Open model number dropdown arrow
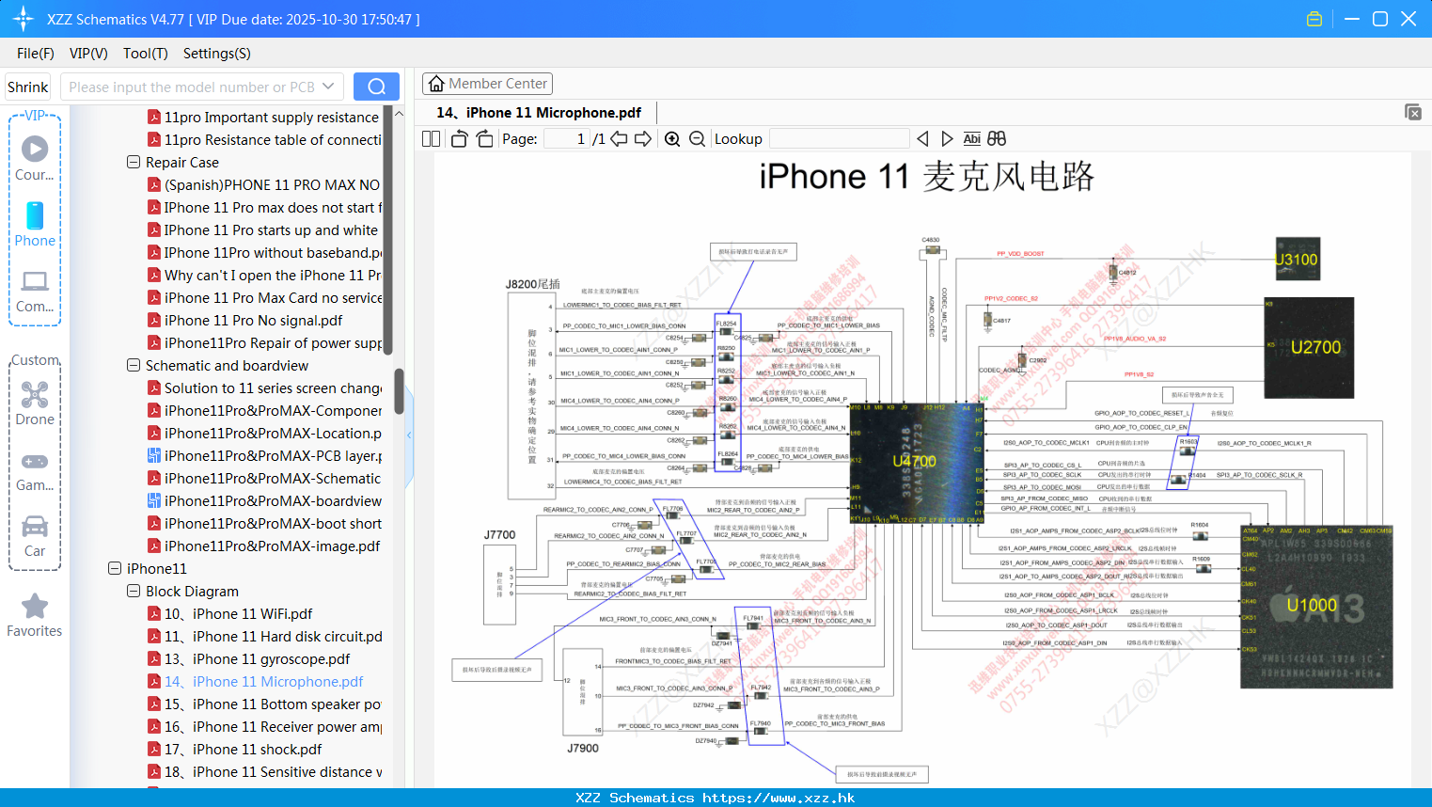 [328, 87]
